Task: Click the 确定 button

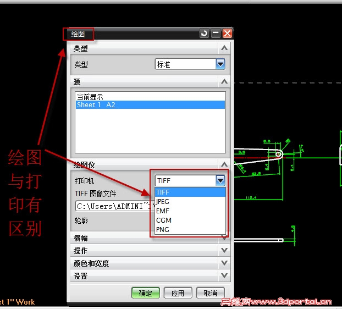Action: pyautogui.click(x=146, y=293)
